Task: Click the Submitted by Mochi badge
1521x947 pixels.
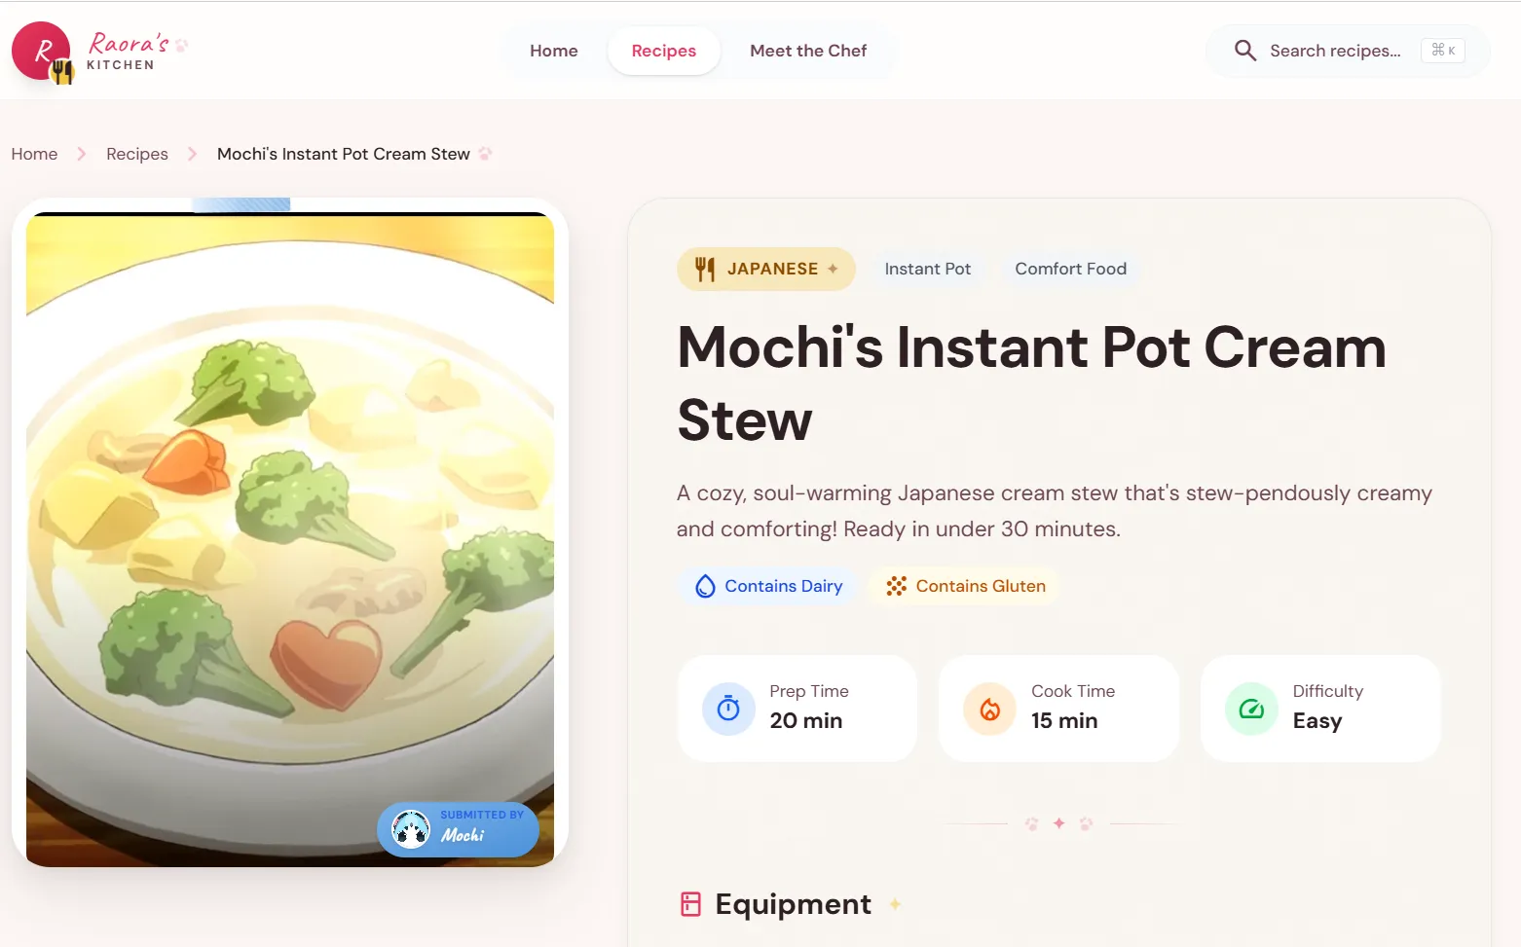Action: 458,829
